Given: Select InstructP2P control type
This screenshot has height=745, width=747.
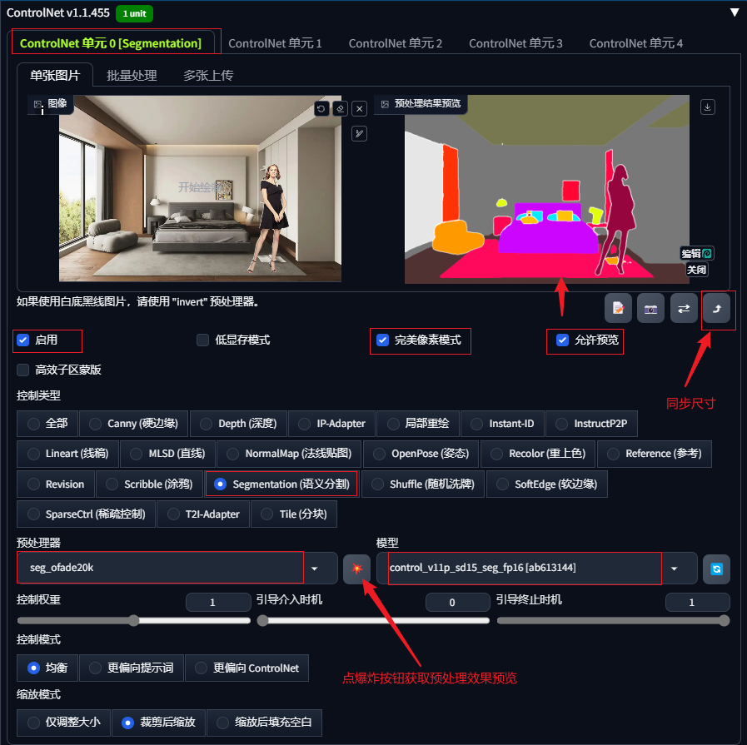Looking at the screenshot, I should [x=592, y=424].
